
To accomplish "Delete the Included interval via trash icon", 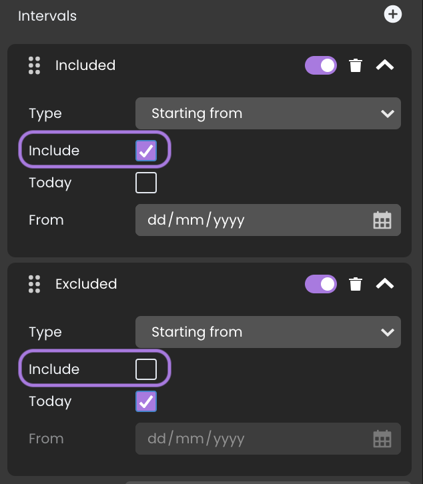I will pyautogui.click(x=356, y=65).
